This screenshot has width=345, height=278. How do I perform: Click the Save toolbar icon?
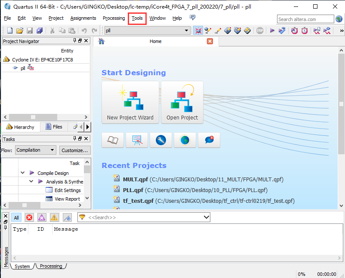30,31
